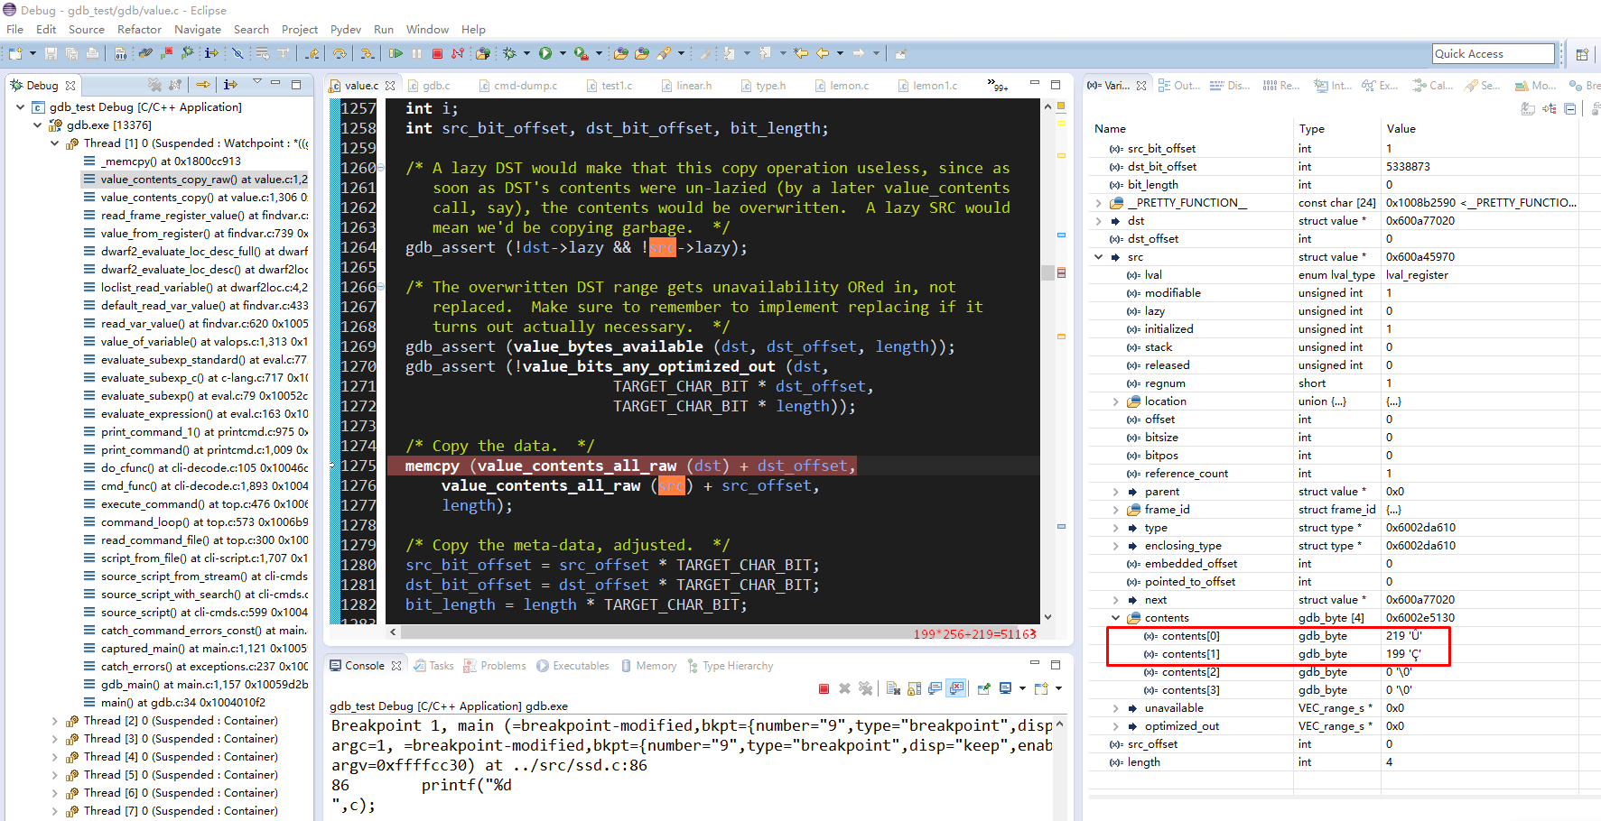Select value_contents_copy_raw() stack frame
Screen dimensions: 1601x821
click(x=195, y=180)
